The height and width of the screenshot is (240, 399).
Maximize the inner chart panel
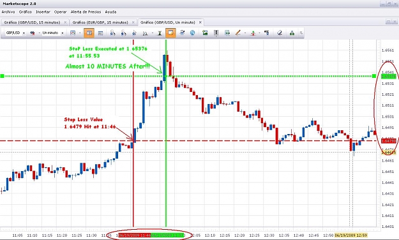pyautogui.click(x=388, y=22)
